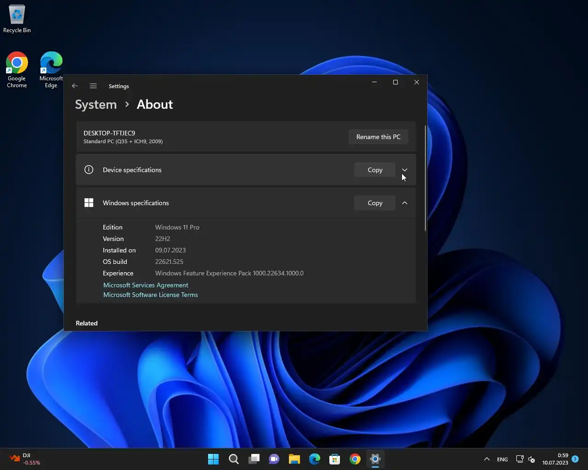Click the OS build value 22621.525
Screen dimensions: 588x470
tap(169, 262)
